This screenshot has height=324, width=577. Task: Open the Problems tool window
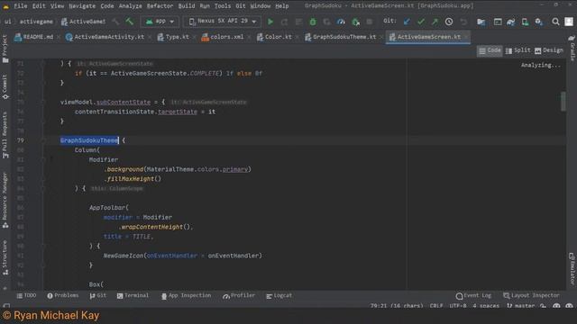click(62, 296)
